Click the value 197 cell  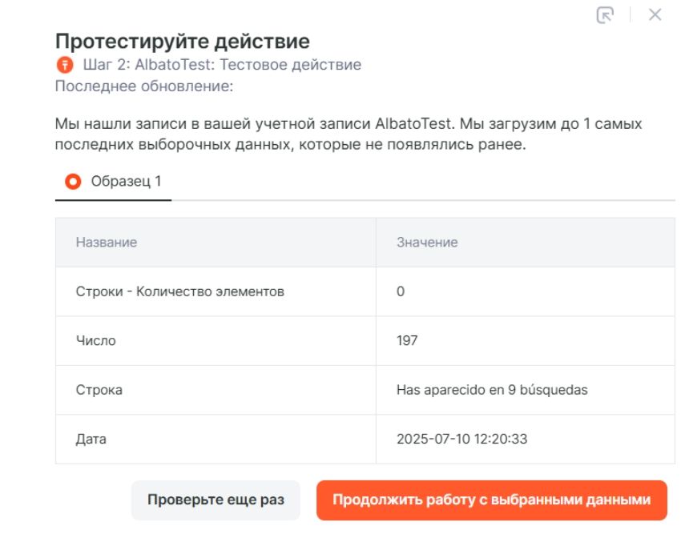407,341
